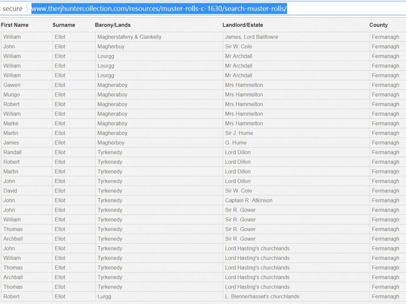This screenshot has height=304, width=406.
Task: Select 'John' in the Magherbuy row
Action: pyautogui.click(x=9, y=47)
